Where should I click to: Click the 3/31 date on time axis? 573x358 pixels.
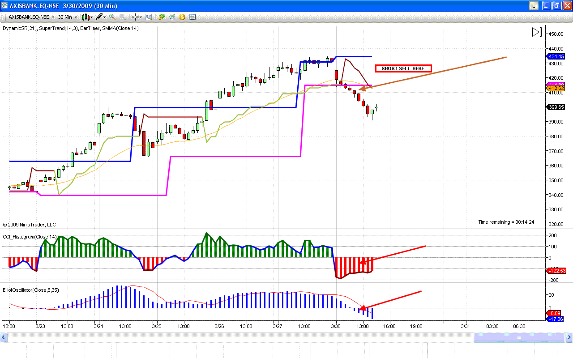(466, 326)
